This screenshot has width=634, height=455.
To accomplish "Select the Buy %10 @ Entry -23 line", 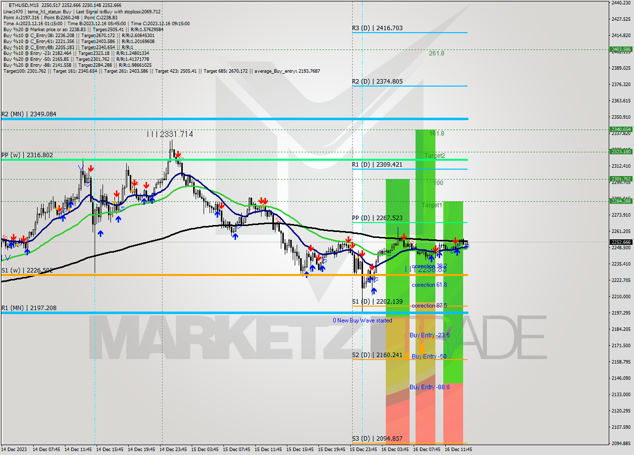I will [x=77, y=53].
